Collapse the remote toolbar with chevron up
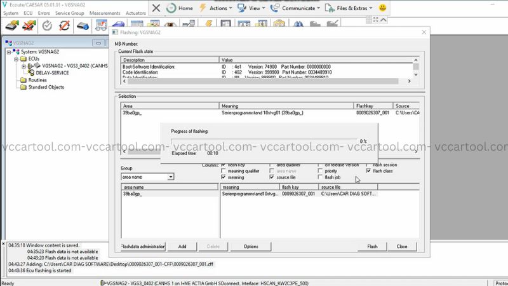Image resolution: width=508 pixels, height=286 pixels. 384,20
